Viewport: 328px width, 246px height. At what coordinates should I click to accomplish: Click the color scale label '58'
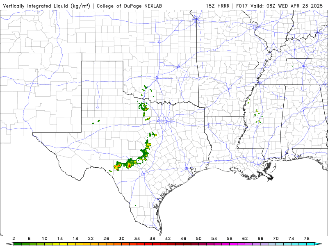[230, 239]
